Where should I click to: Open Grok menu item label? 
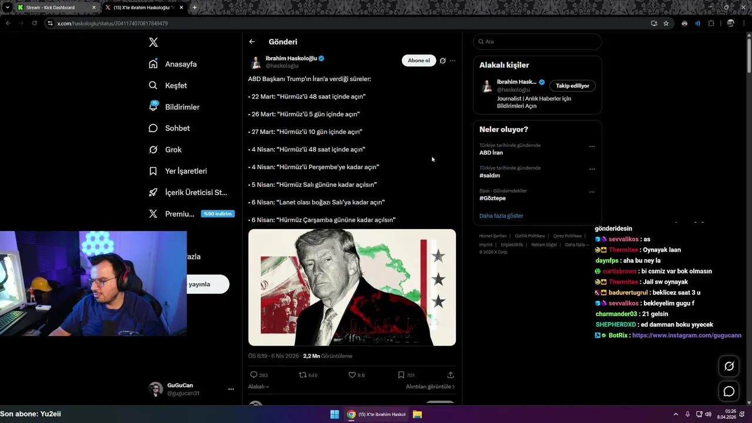[x=173, y=150]
